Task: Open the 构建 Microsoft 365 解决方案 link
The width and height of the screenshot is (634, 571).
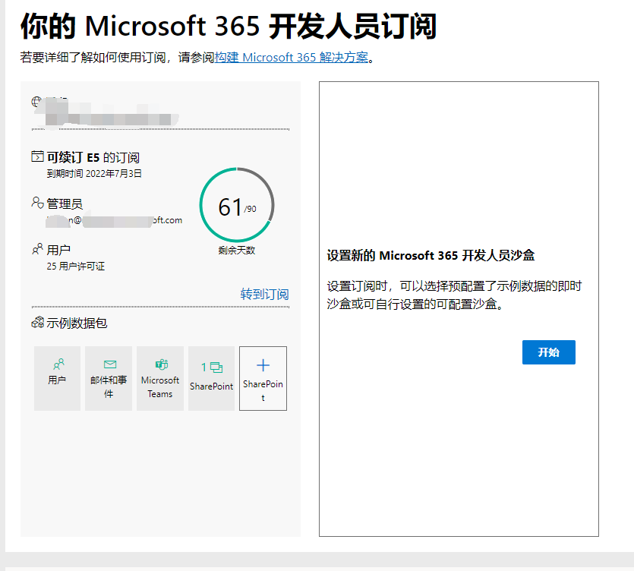Action: point(292,58)
